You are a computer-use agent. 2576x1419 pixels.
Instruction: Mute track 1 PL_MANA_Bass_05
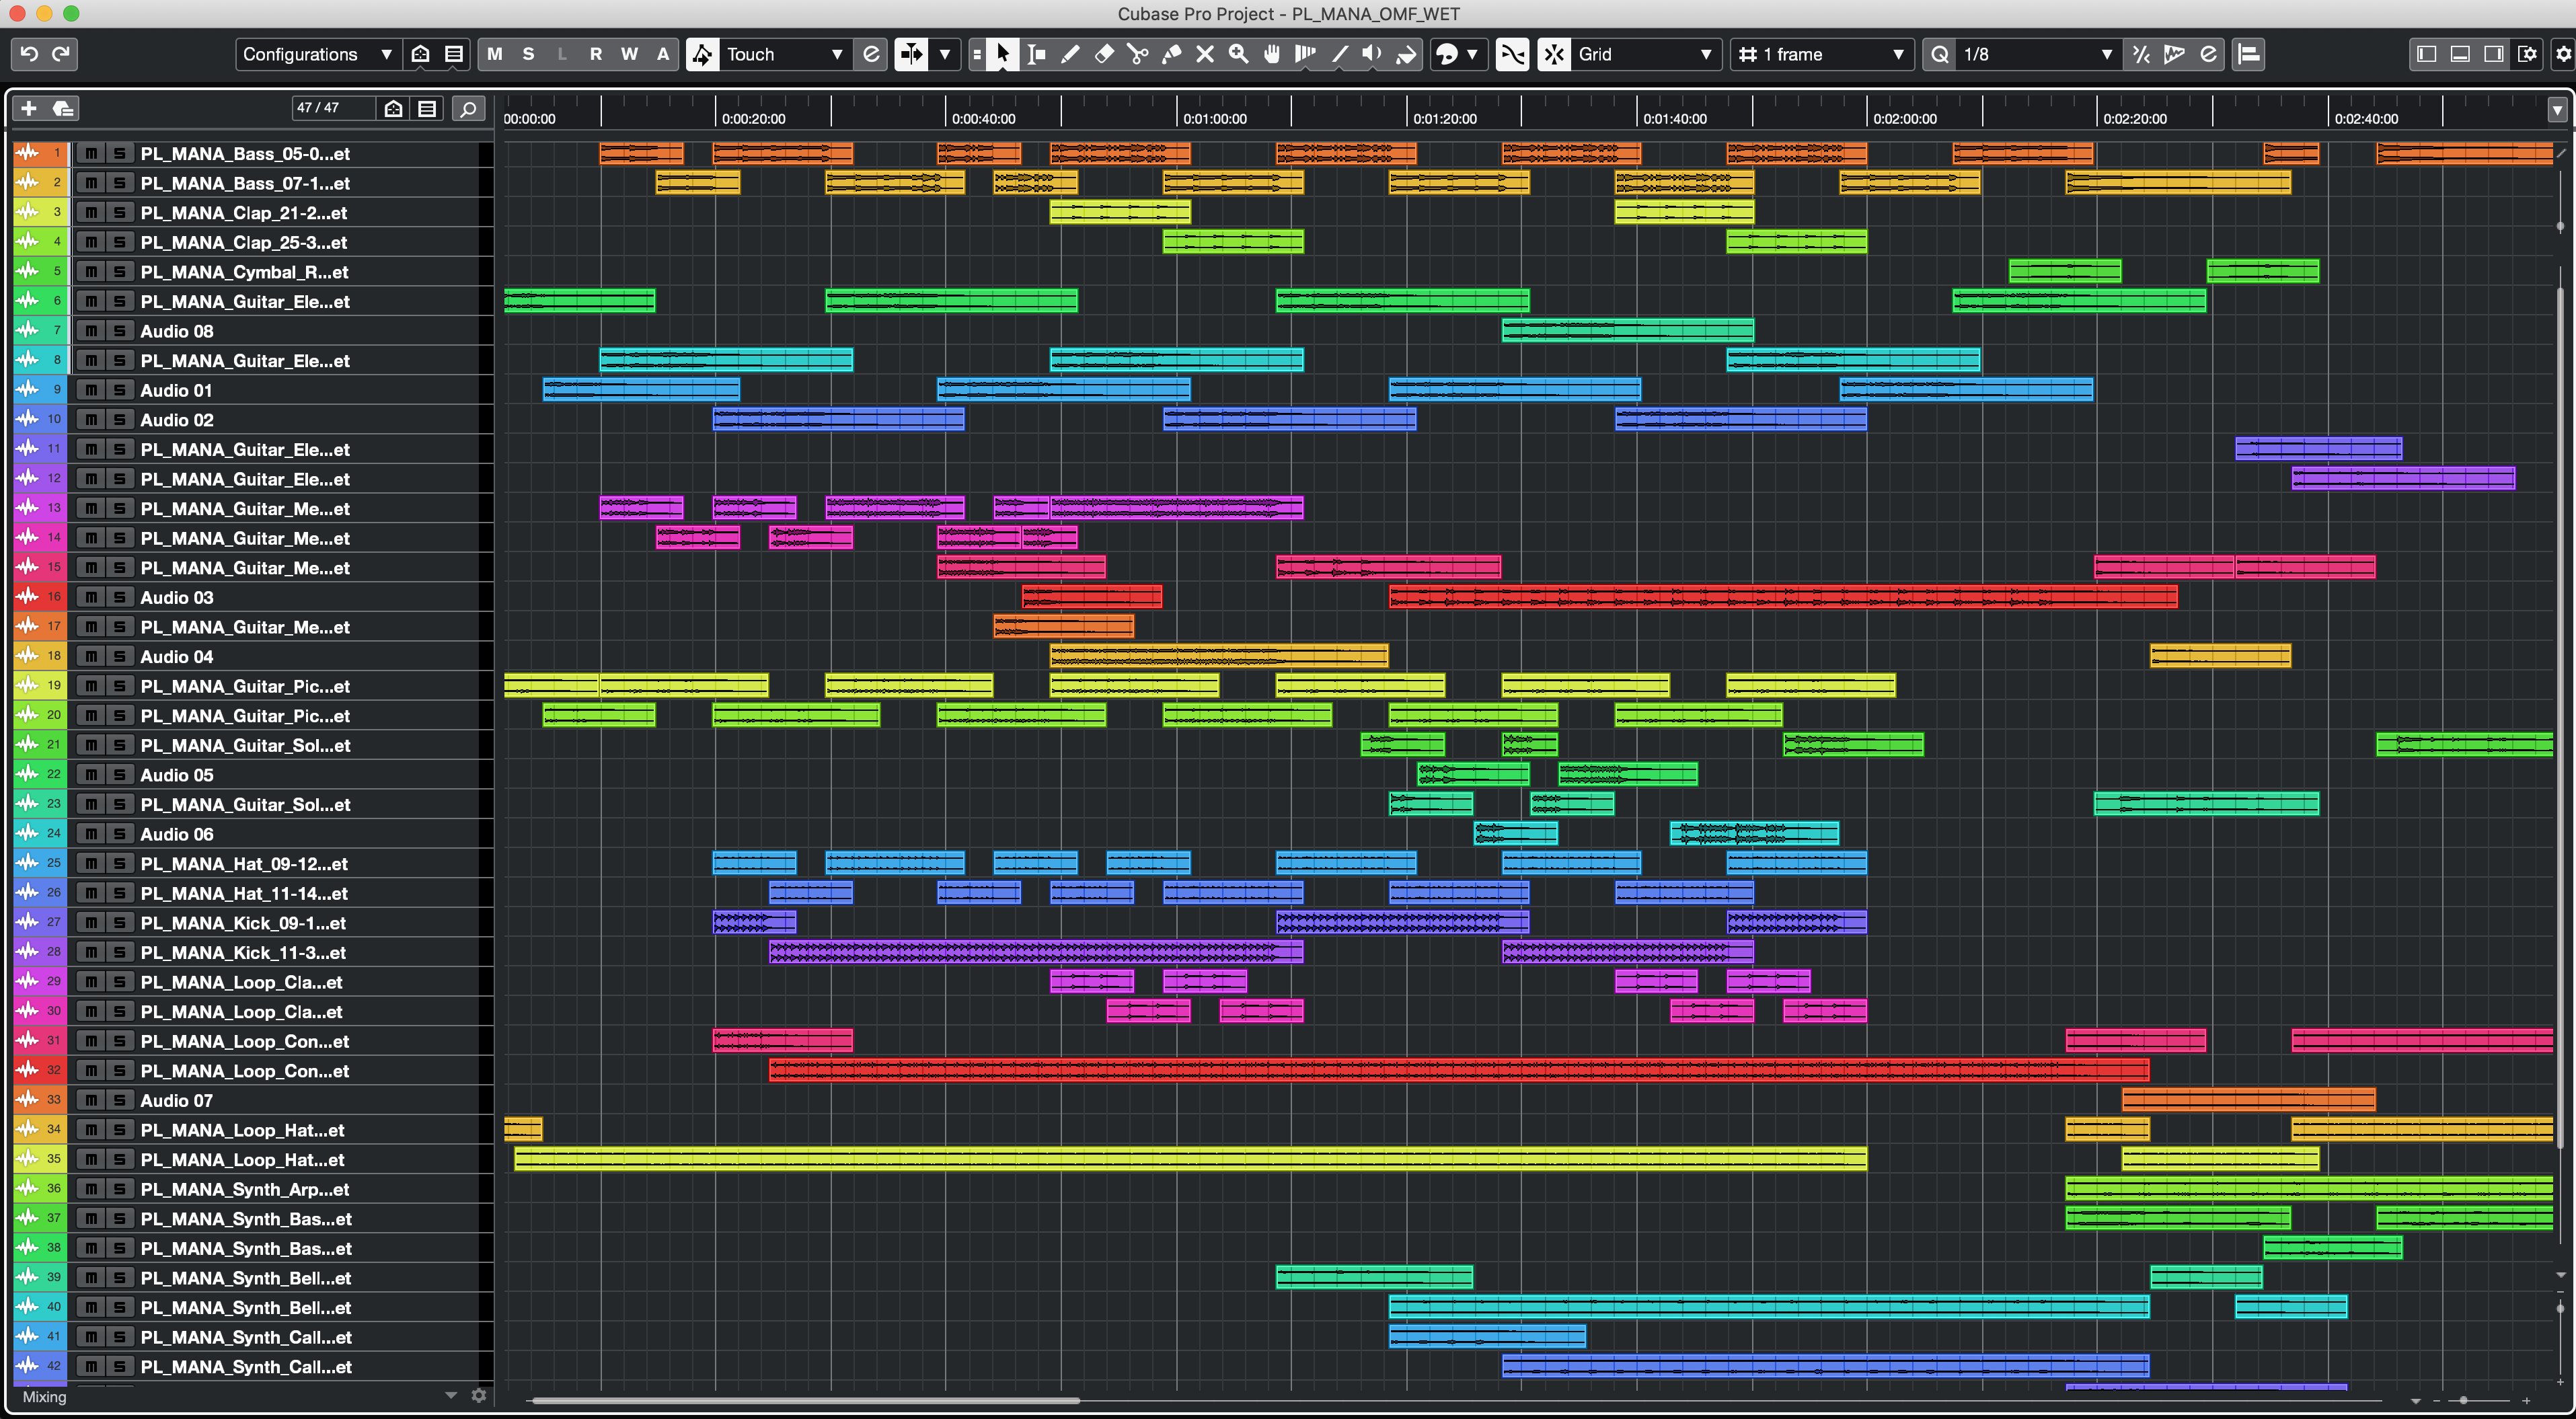91,153
